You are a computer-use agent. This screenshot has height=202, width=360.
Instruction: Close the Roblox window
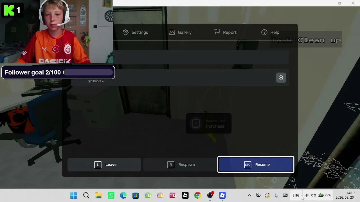(x=353, y=3)
